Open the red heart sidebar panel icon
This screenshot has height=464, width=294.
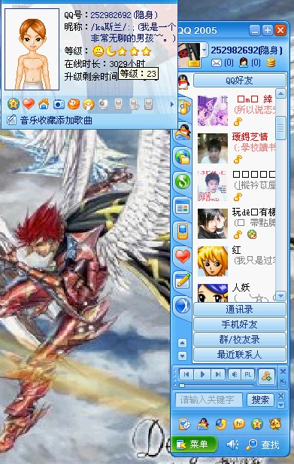tap(183, 256)
